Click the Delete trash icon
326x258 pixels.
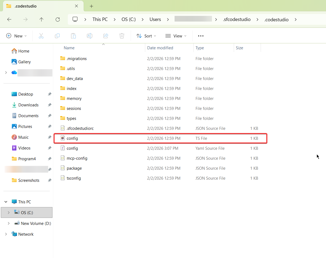[122, 36]
